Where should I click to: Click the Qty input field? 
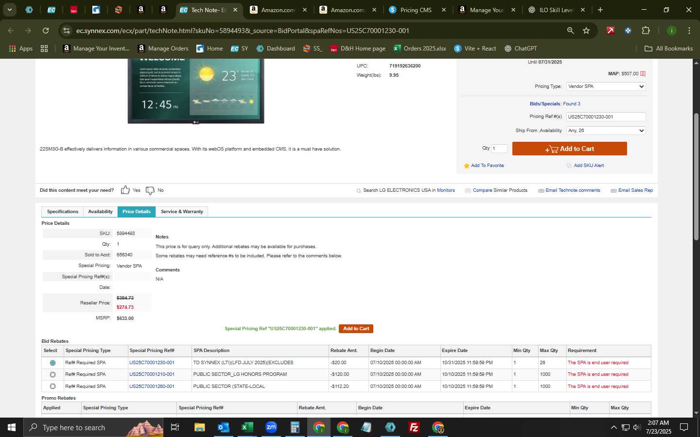pyautogui.click(x=499, y=149)
